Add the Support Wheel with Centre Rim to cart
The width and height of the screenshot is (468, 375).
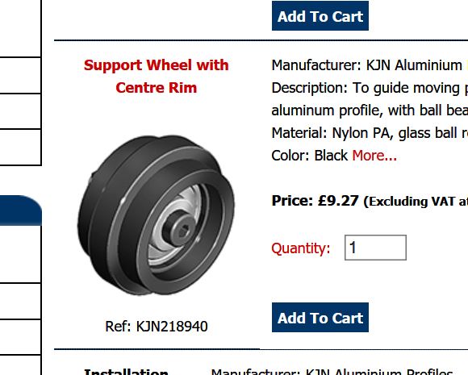320,318
